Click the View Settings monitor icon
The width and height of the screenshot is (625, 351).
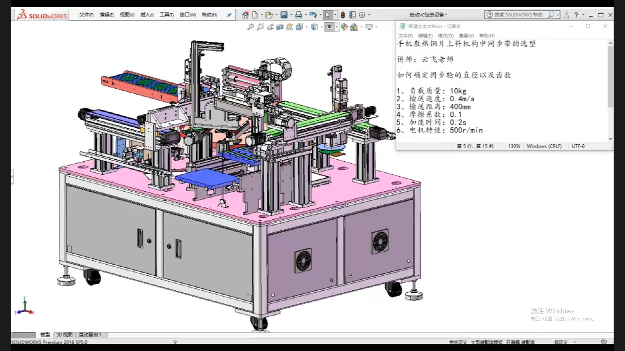coord(369,27)
